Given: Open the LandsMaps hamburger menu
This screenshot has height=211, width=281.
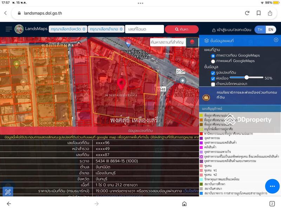Looking at the screenshot, I should tap(8, 29).
